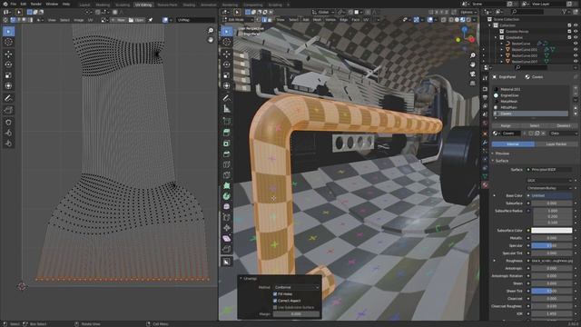The image size is (581, 327).
Task: Select the Transform tool in UV editor
Action: pyautogui.click(x=8, y=86)
